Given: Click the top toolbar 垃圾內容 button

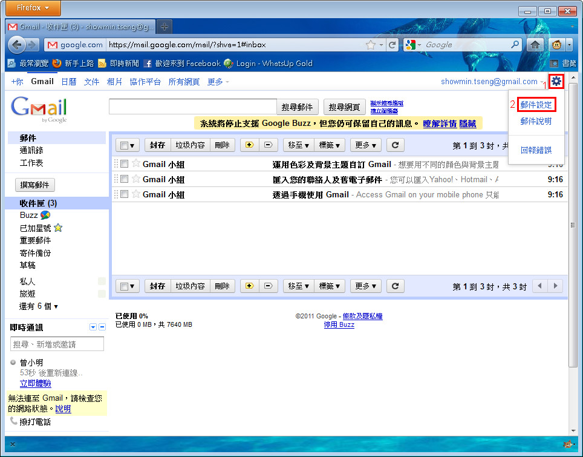Looking at the screenshot, I should (x=191, y=145).
